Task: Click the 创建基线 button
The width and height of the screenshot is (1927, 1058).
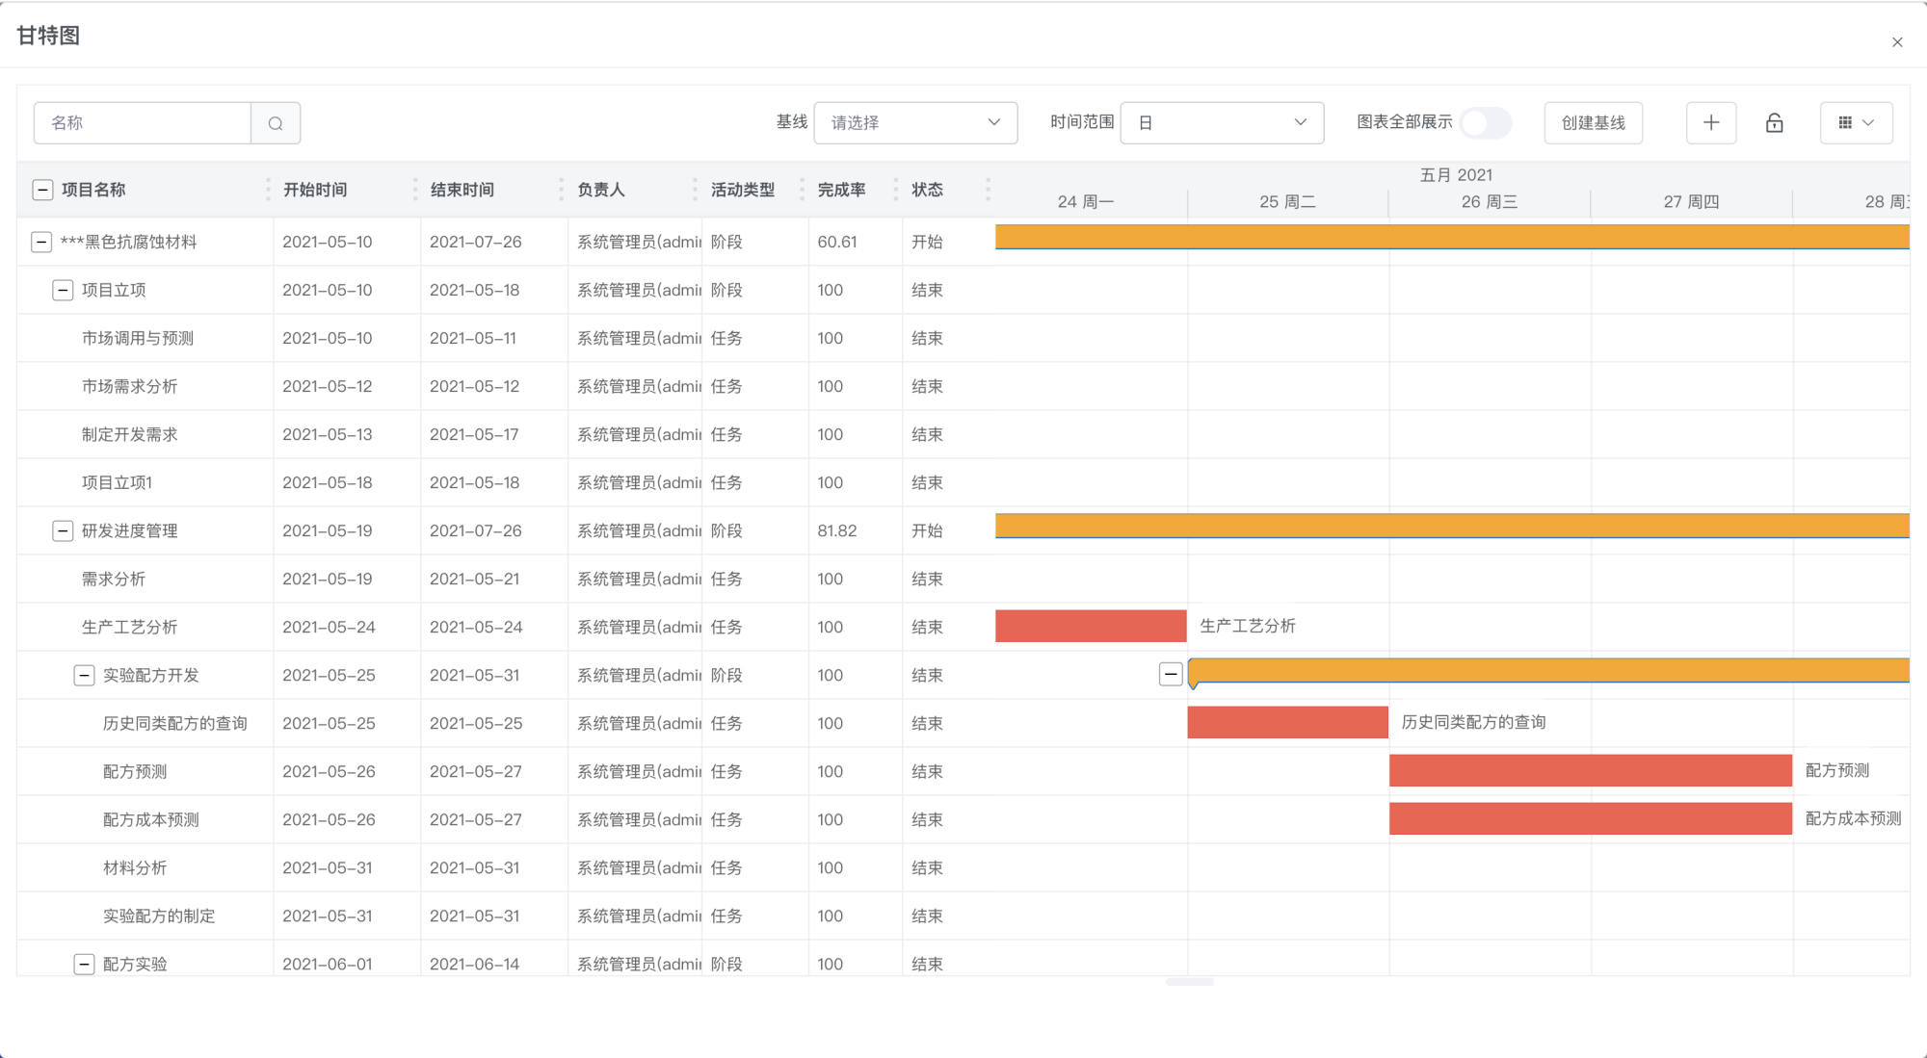Action: tap(1593, 123)
